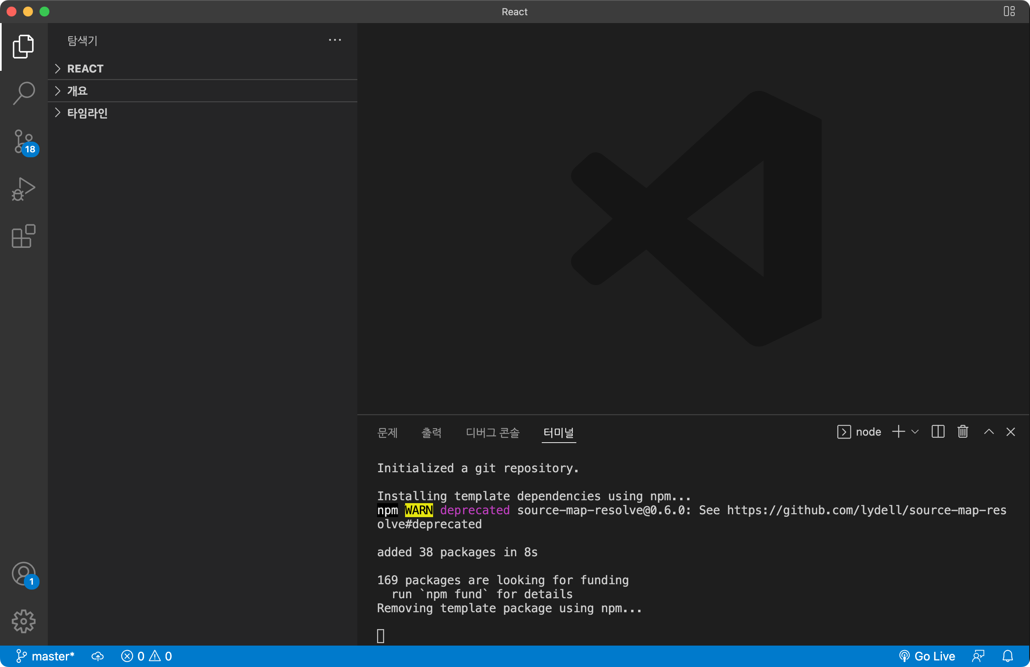The width and height of the screenshot is (1030, 667).
Task: Expand the 타임라인 timeline section
Action: click(86, 113)
